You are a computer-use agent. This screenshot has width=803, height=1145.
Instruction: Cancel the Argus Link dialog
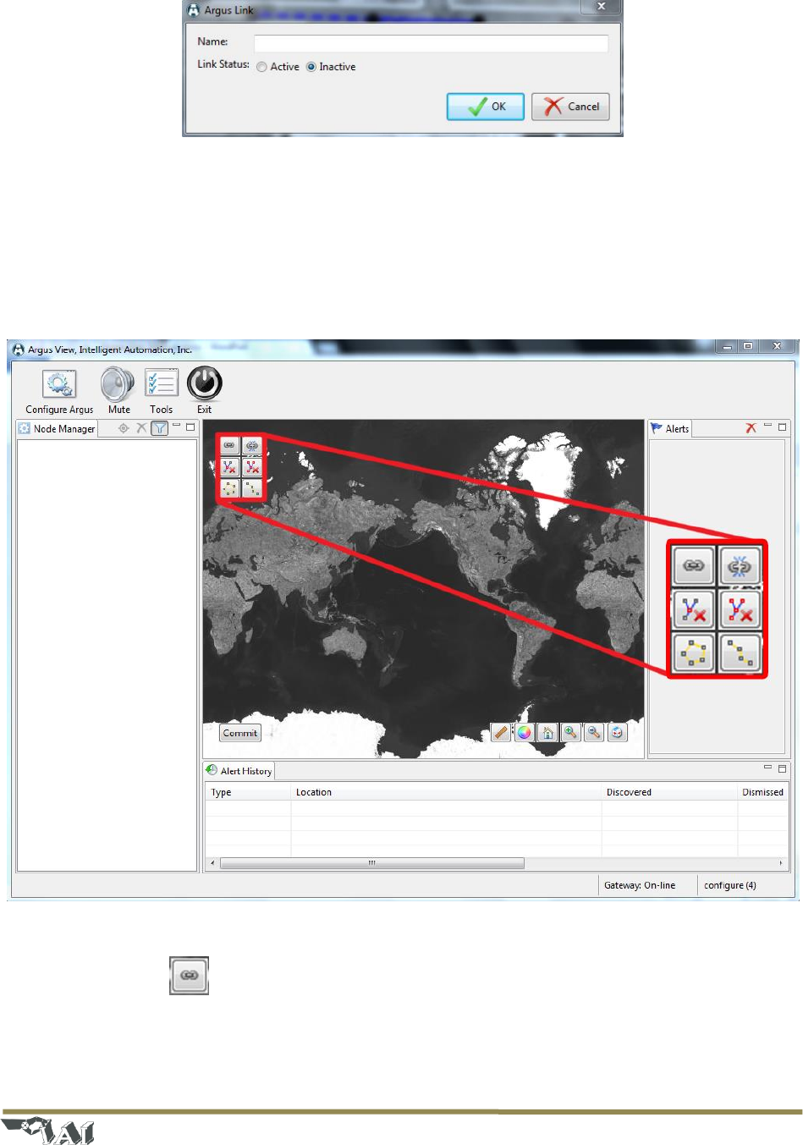[x=570, y=107]
